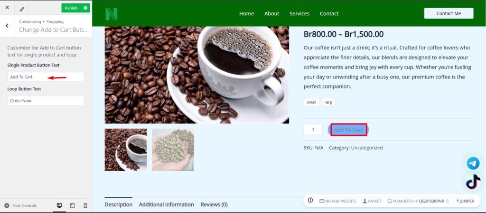Open the Additional information tab
The width and height of the screenshot is (486, 213).
(x=167, y=204)
